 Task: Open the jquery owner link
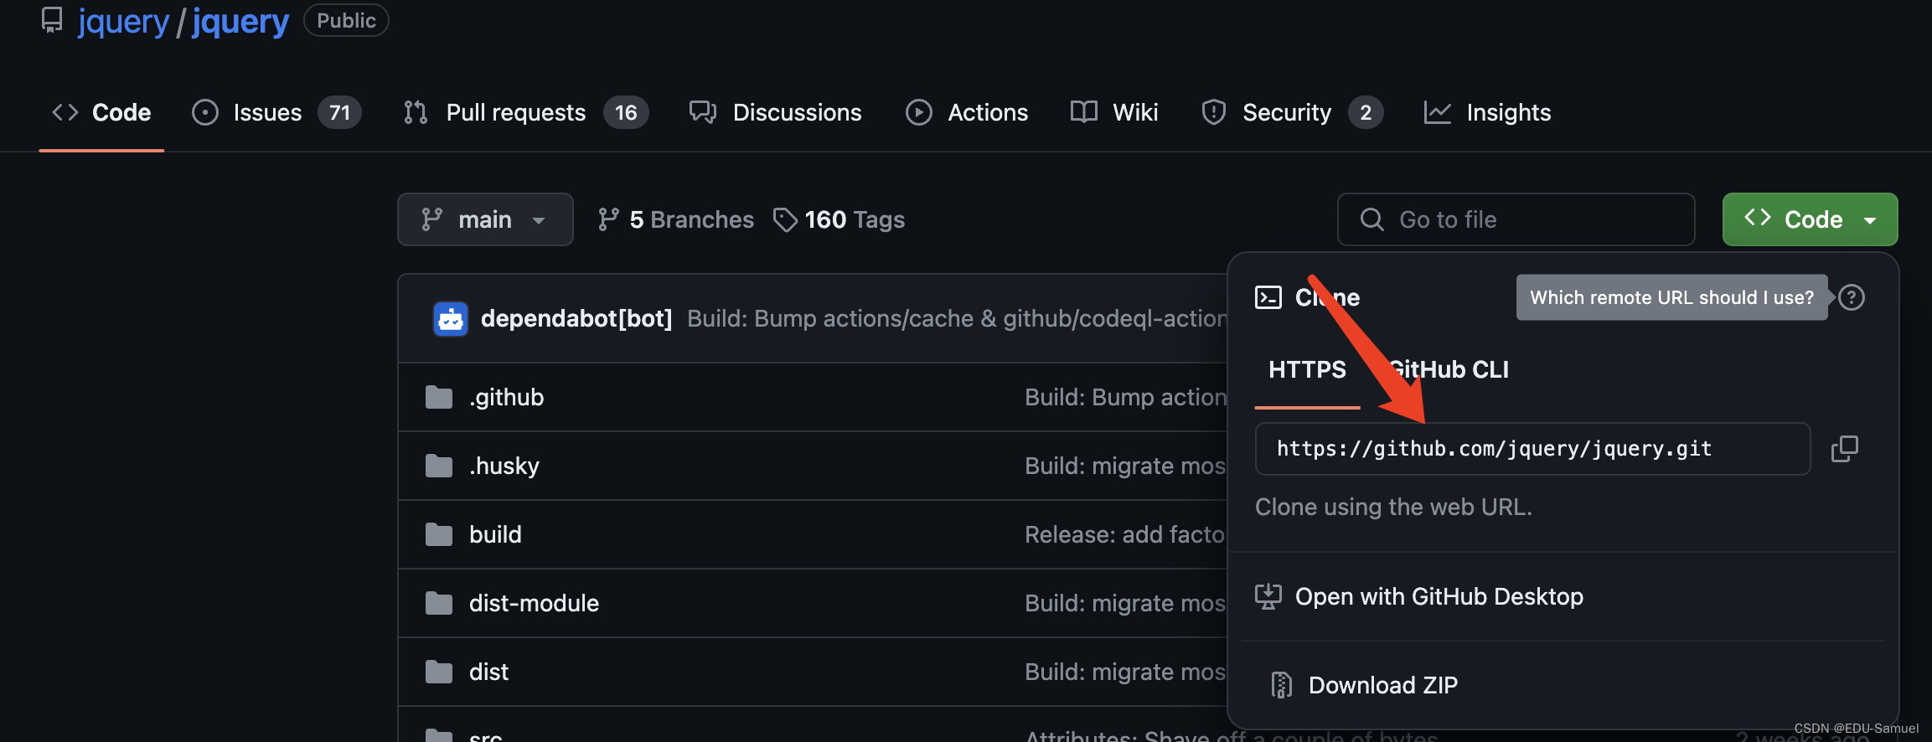coord(123,22)
